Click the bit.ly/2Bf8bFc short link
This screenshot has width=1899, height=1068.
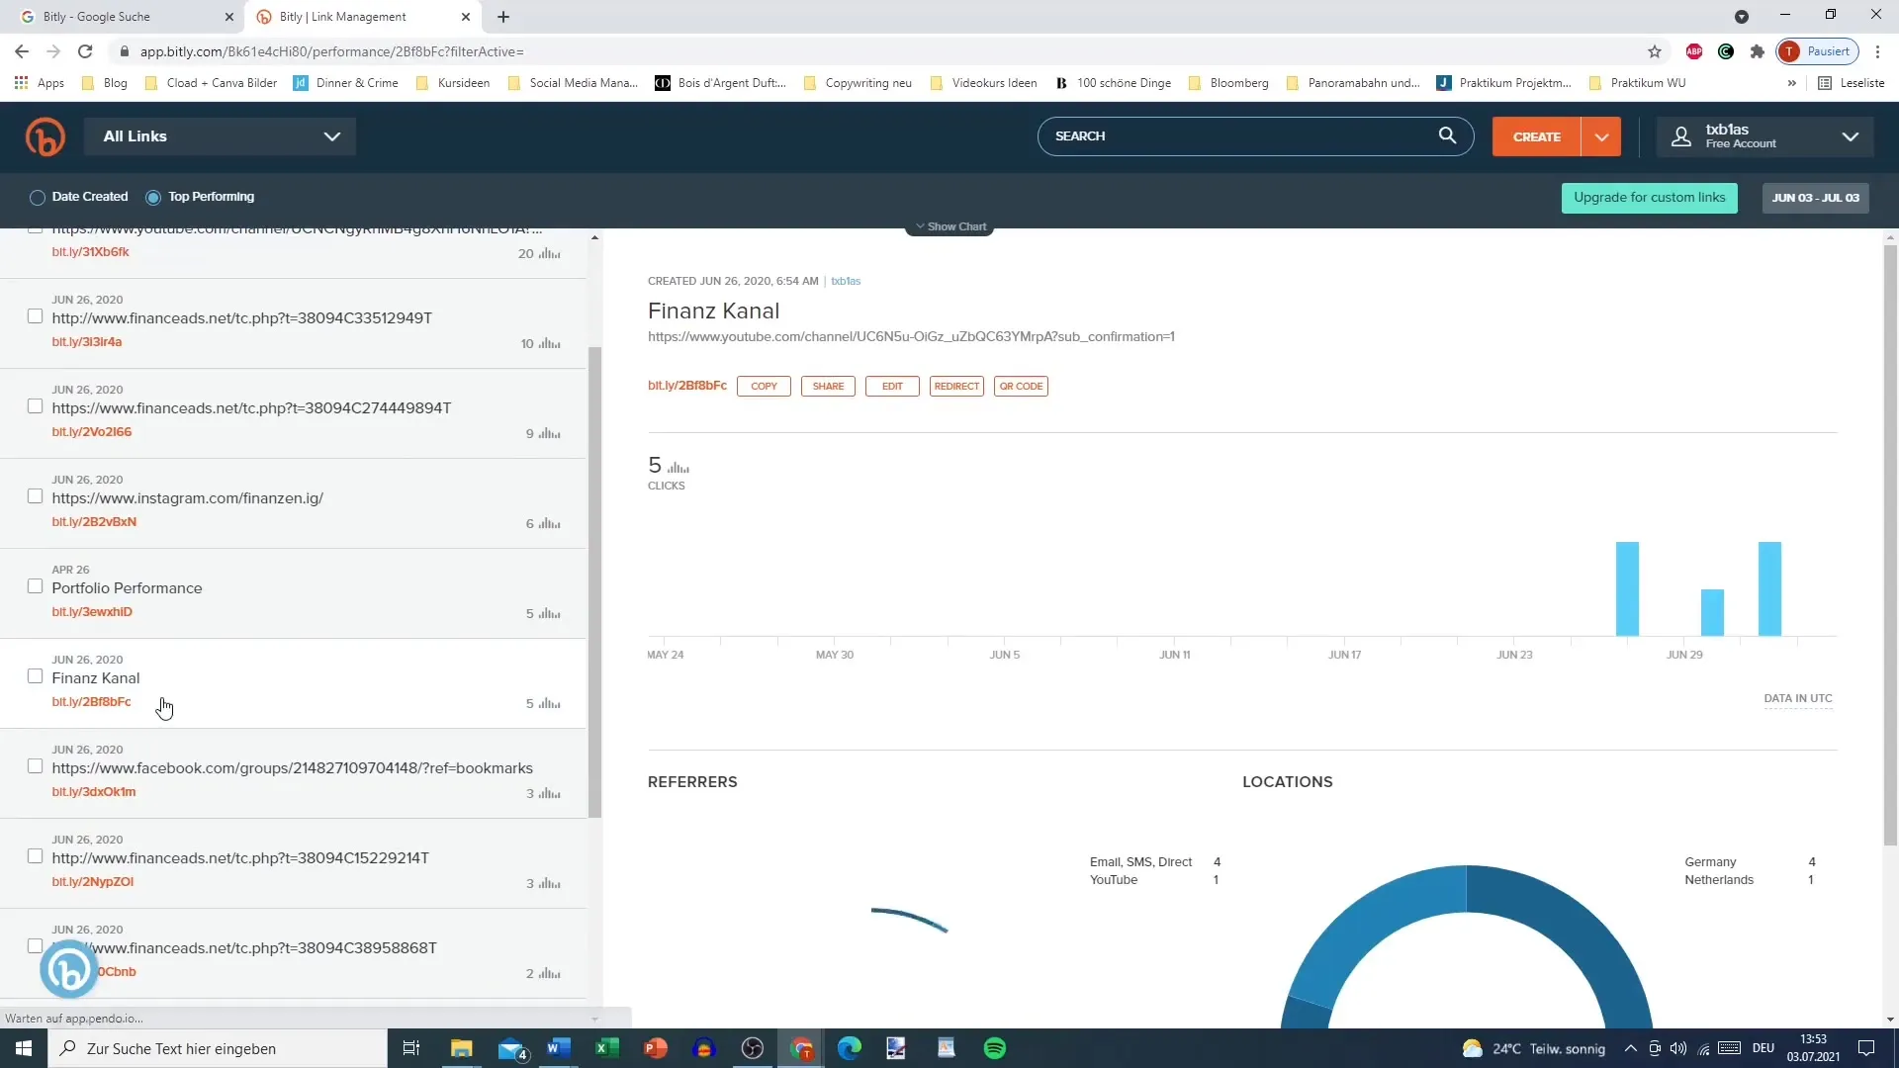click(91, 701)
